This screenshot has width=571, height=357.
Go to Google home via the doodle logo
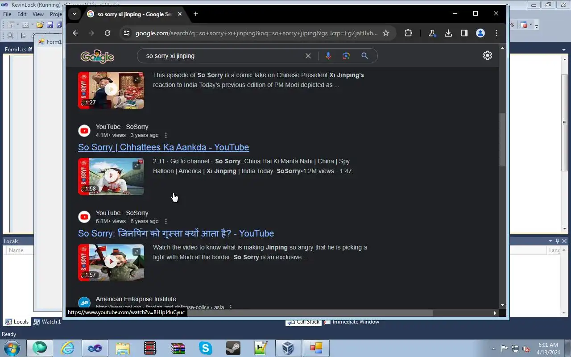[97, 56]
